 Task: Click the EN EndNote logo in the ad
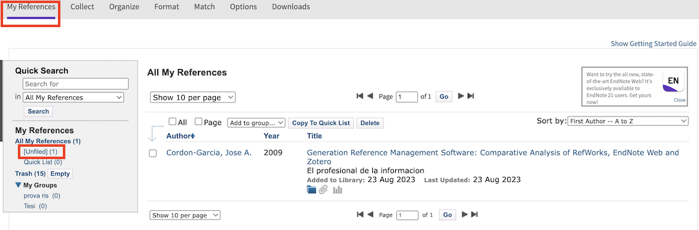tap(673, 82)
